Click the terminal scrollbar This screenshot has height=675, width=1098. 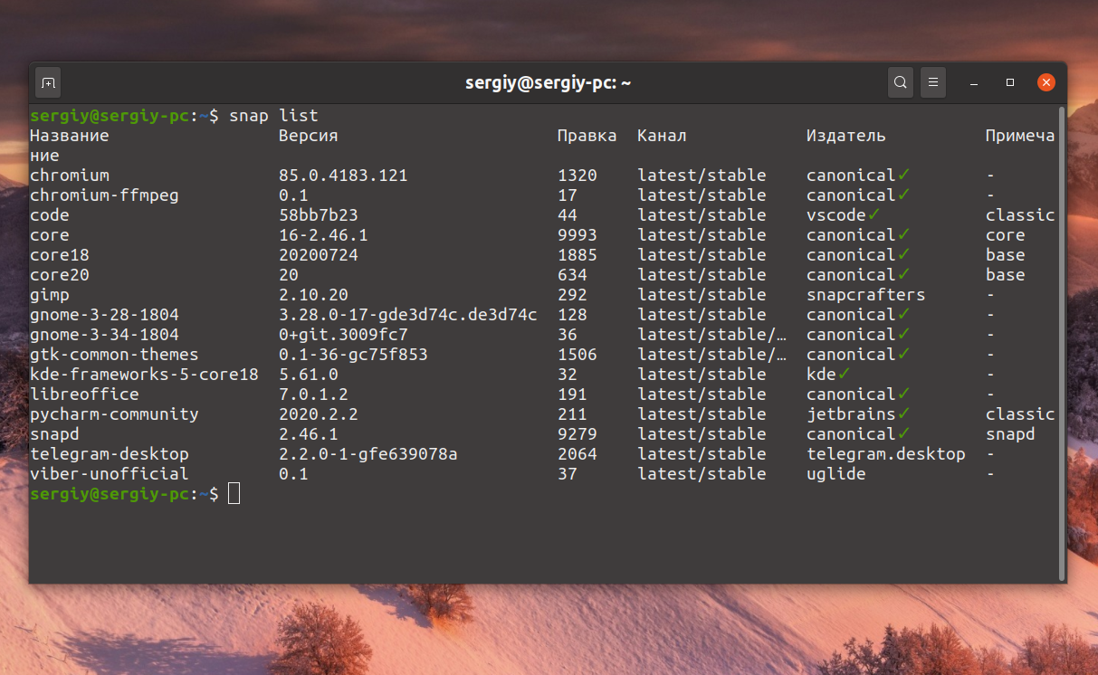[1063, 340]
